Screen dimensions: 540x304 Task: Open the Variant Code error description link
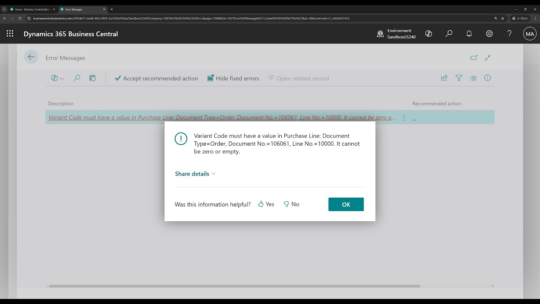222,117
